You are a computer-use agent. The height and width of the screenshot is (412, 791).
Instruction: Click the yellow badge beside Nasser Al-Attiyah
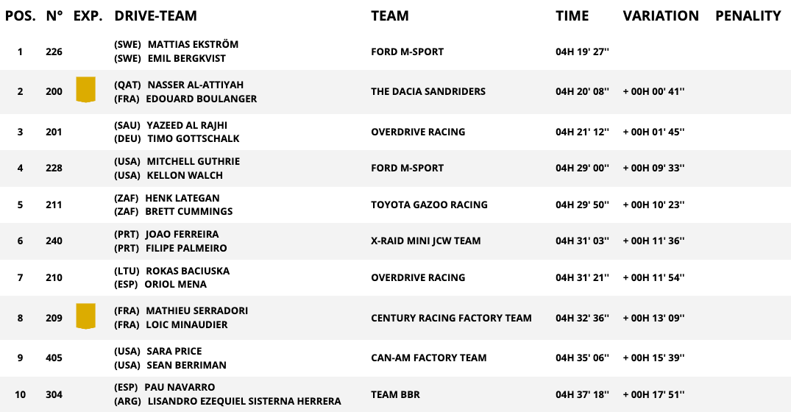pos(85,90)
